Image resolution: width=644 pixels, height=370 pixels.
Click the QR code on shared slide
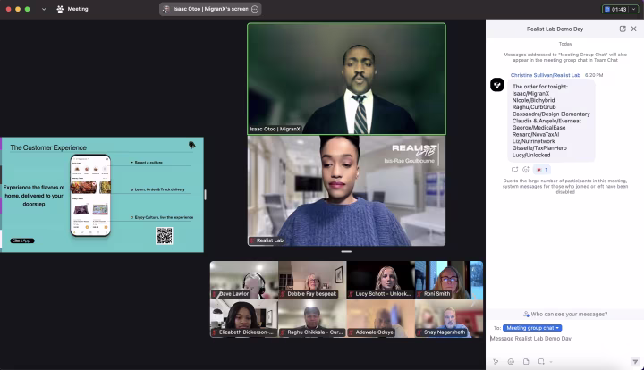(165, 235)
